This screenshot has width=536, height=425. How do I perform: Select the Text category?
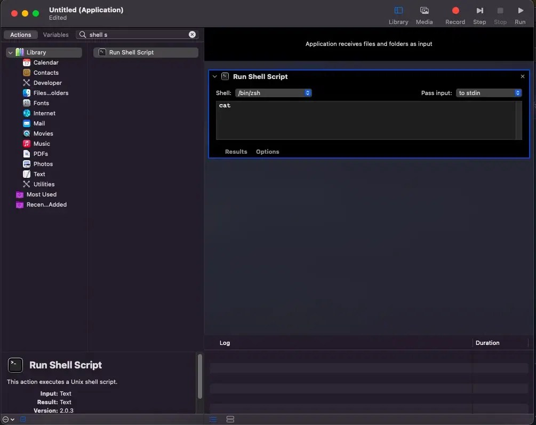[39, 174]
